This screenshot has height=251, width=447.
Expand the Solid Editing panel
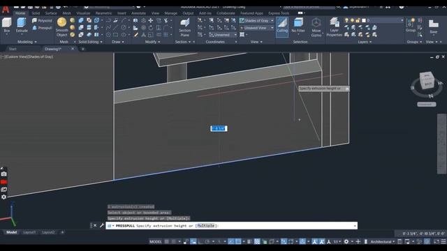[90, 42]
